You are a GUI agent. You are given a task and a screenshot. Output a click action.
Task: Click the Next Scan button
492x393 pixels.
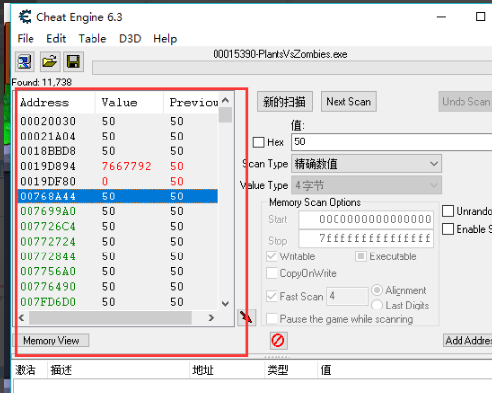click(x=348, y=102)
